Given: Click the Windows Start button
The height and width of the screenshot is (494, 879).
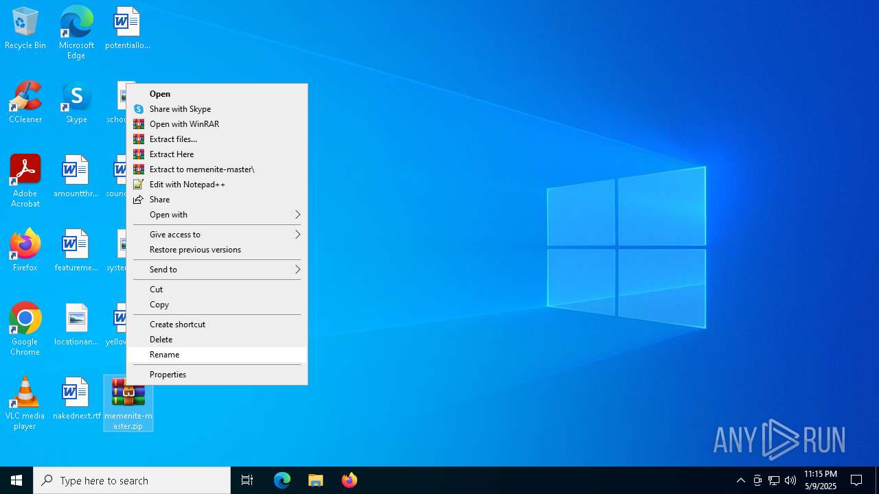Looking at the screenshot, I should pyautogui.click(x=16, y=480).
